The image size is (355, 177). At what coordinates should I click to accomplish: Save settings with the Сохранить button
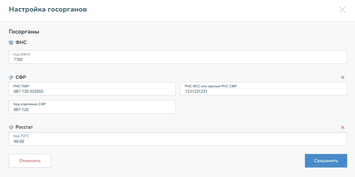click(x=326, y=161)
